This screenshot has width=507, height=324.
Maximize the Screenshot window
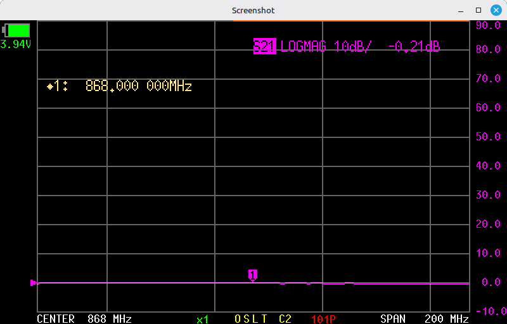(478, 10)
